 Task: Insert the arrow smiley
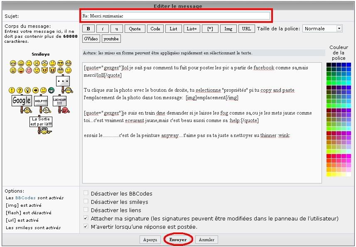36,90
